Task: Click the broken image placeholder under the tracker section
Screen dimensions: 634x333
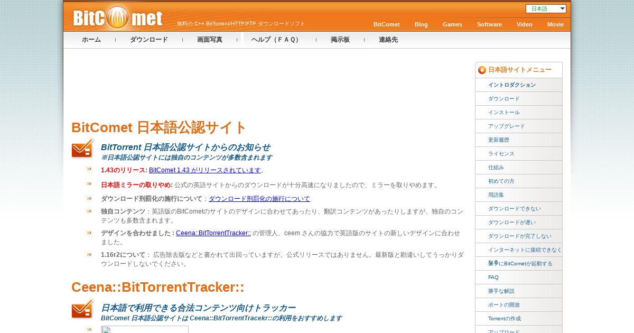Action: [x=145, y=329]
